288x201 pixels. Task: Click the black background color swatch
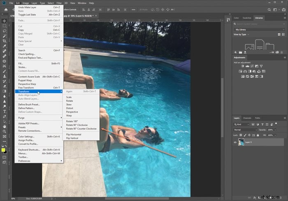coord(6,152)
